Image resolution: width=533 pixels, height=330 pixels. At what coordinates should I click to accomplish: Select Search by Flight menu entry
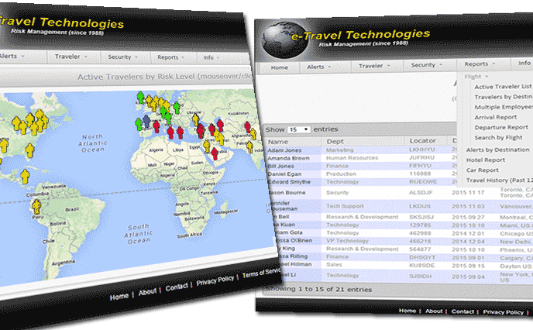click(x=498, y=138)
